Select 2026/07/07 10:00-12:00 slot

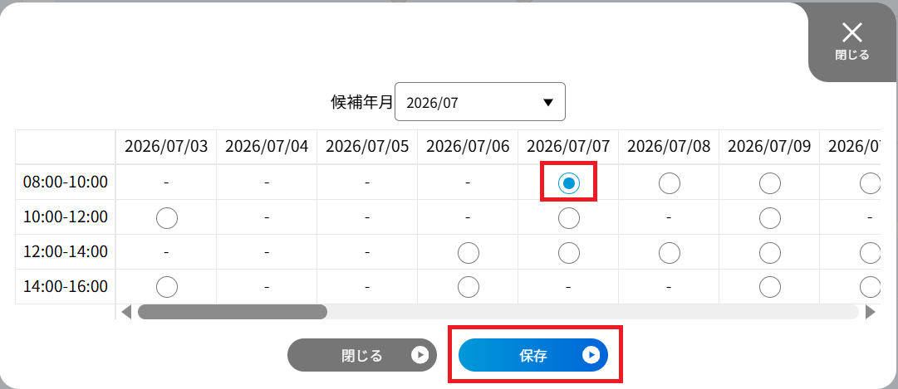pos(569,218)
